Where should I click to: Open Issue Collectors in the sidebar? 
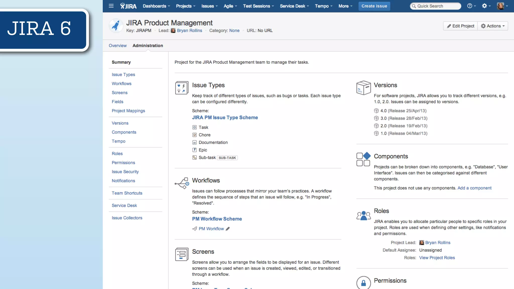tap(127, 218)
